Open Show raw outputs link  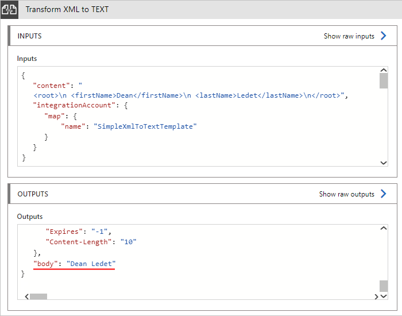(x=347, y=194)
